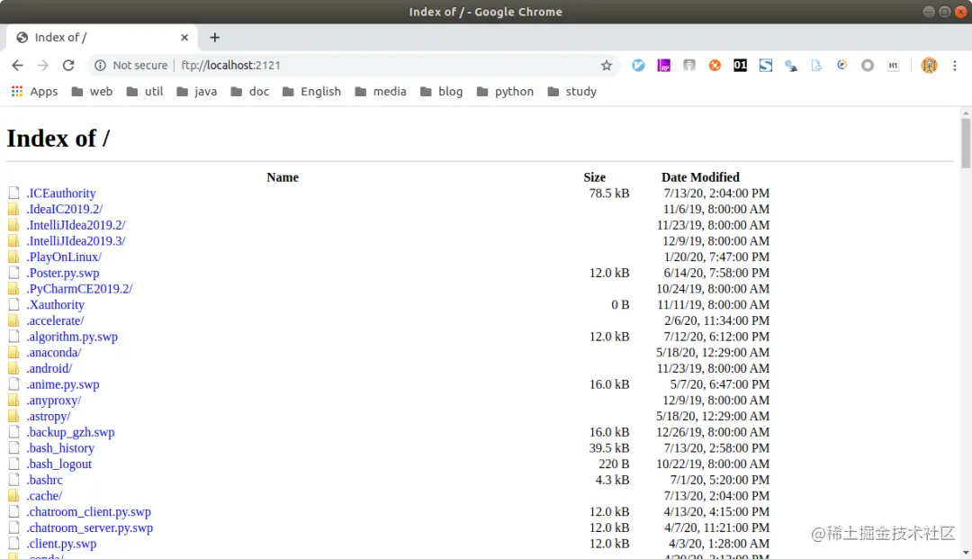The width and height of the screenshot is (972, 559).
Task: Open the .anyproxy/ directory
Action: (53, 401)
